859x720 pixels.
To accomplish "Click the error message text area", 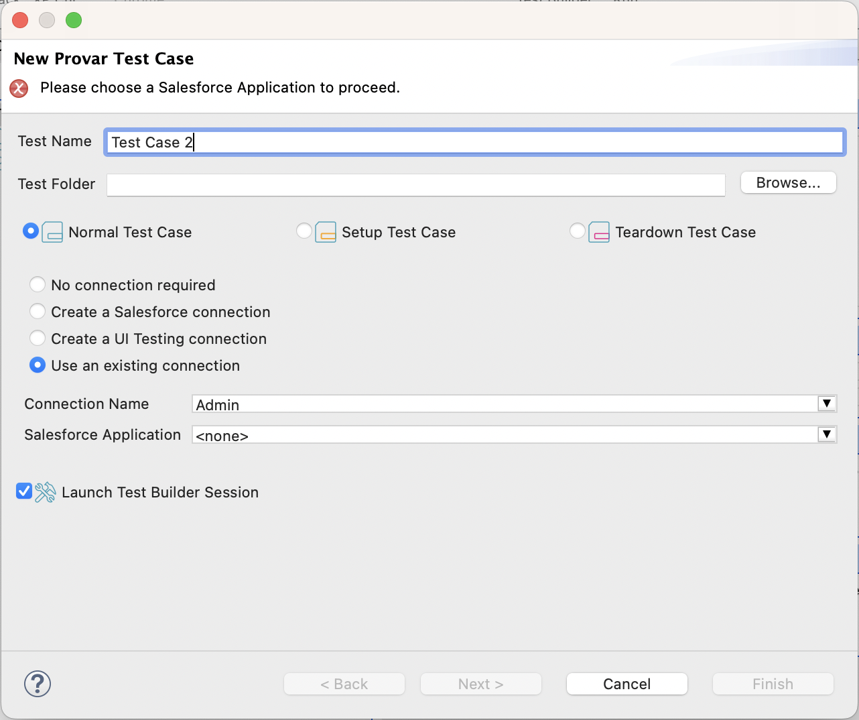I will (x=219, y=88).
